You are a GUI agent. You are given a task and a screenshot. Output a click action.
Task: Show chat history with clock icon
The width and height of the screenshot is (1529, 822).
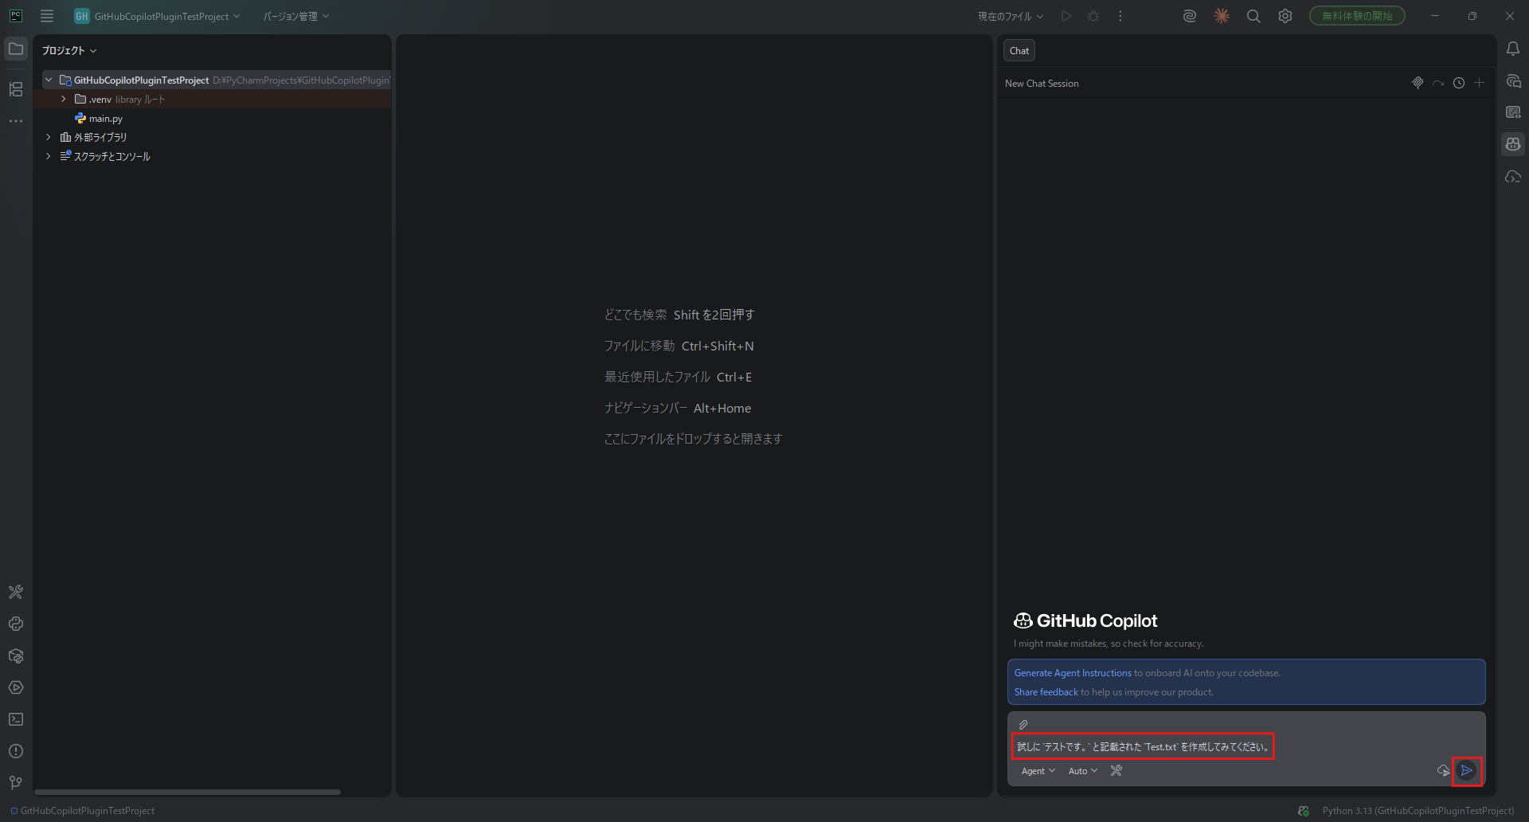(1458, 83)
